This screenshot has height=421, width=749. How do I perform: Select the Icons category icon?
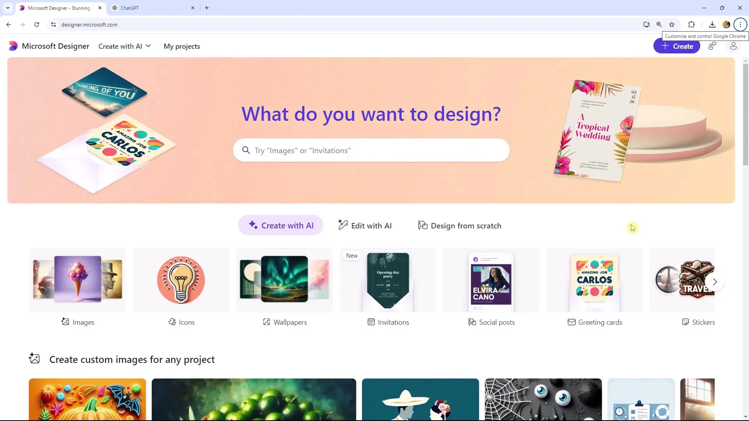point(181,279)
